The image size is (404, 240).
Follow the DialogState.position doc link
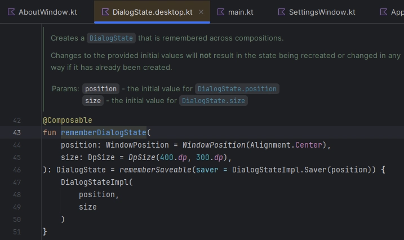pos(237,89)
